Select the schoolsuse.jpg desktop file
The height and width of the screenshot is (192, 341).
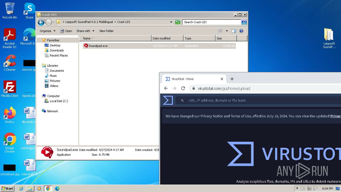(10, 170)
